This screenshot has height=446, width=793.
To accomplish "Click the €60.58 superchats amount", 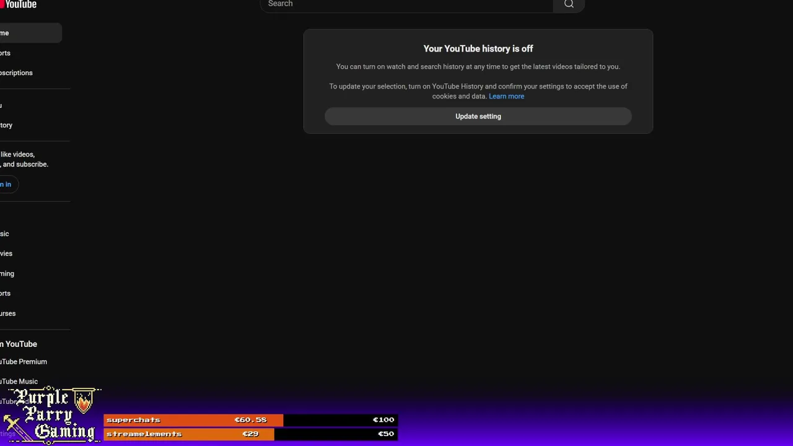I will click(250, 420).
